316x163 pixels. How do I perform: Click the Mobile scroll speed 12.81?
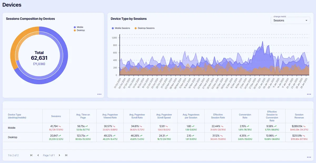[162, 126]
